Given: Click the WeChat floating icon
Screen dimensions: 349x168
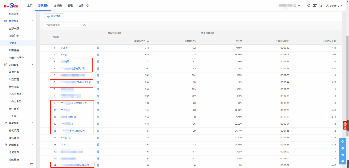Looking at the screenshot, I should click(x=343, y=155).
